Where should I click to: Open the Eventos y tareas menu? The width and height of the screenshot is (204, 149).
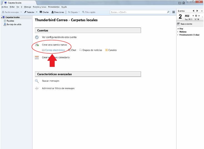pos(39,7)
